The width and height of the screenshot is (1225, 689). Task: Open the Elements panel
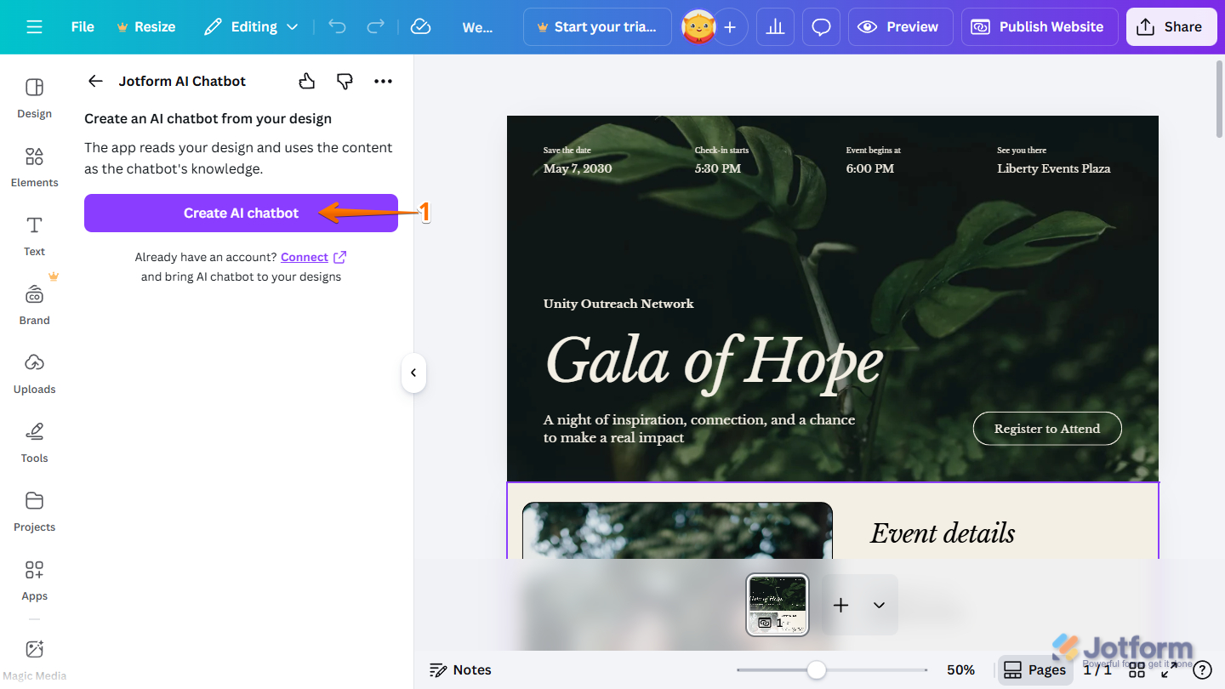click(34, 166)
